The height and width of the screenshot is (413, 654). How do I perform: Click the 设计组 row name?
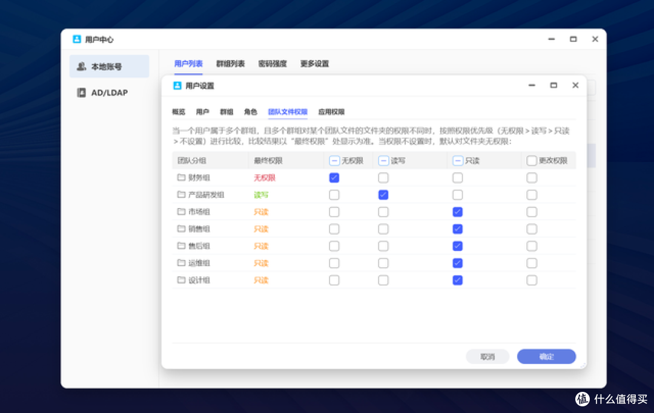199,280
